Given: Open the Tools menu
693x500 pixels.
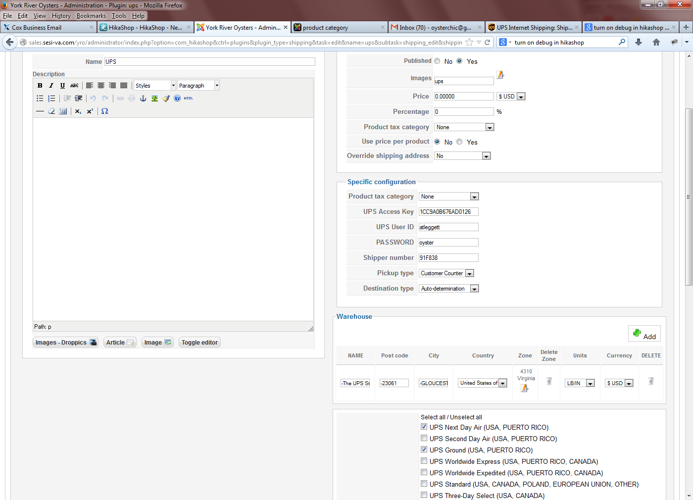Looking at the screenshot, I should 119,16.
